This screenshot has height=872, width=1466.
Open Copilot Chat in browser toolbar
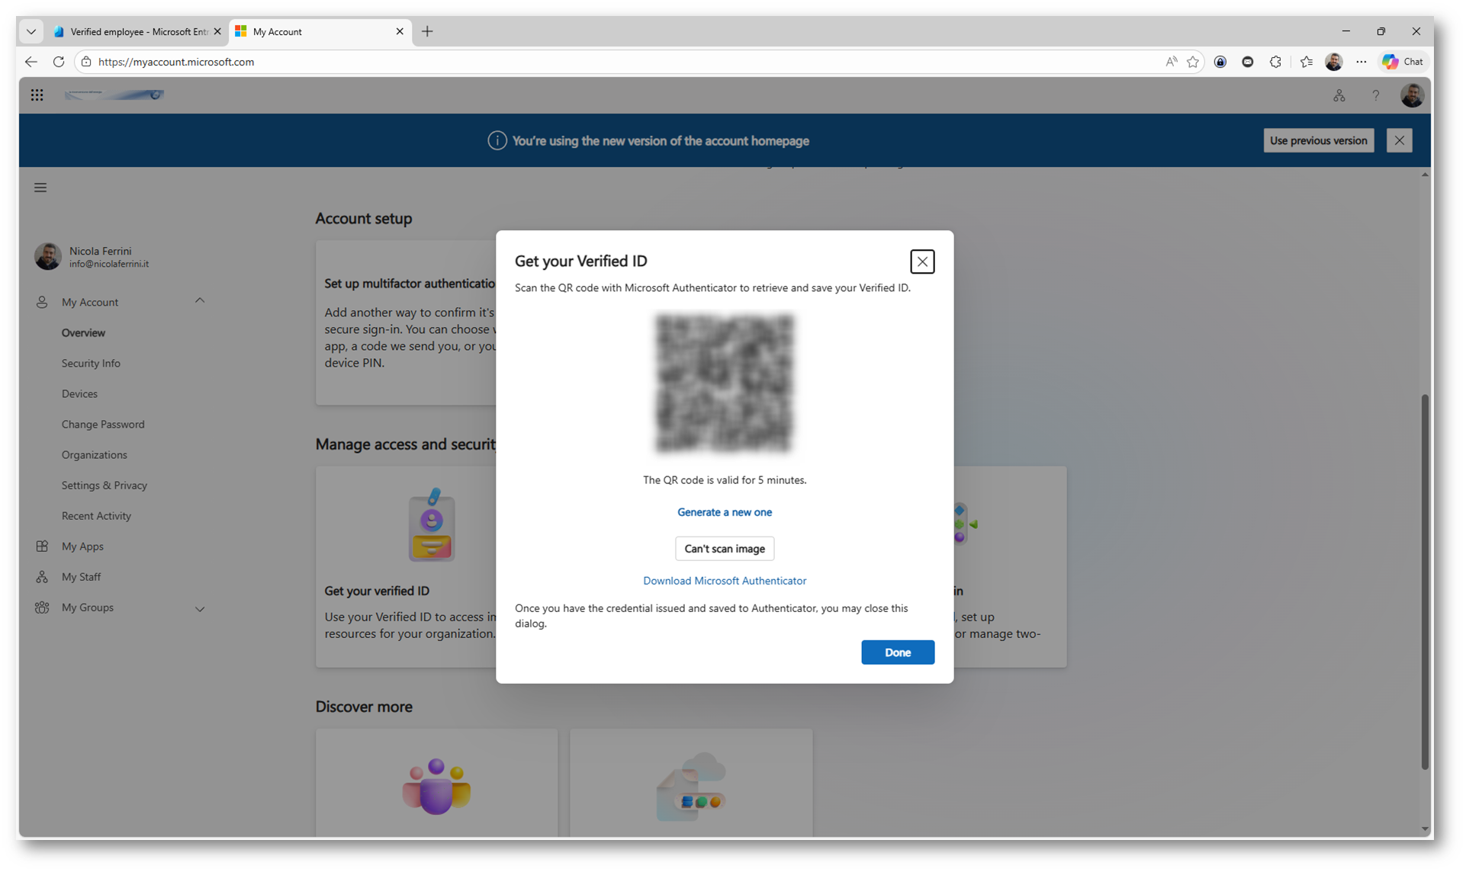point(1403,62)
